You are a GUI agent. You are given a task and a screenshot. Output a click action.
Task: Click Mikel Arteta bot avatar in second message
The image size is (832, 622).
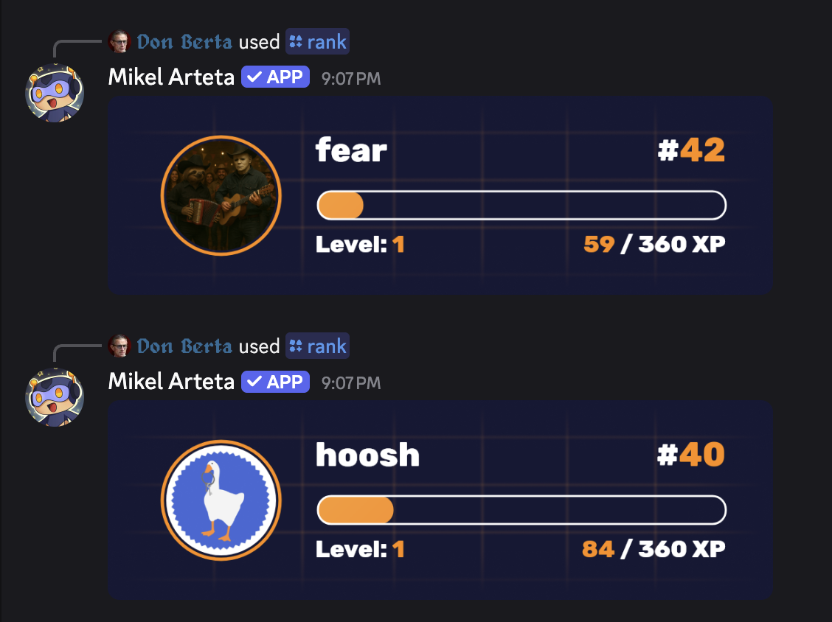pos(55,397)
